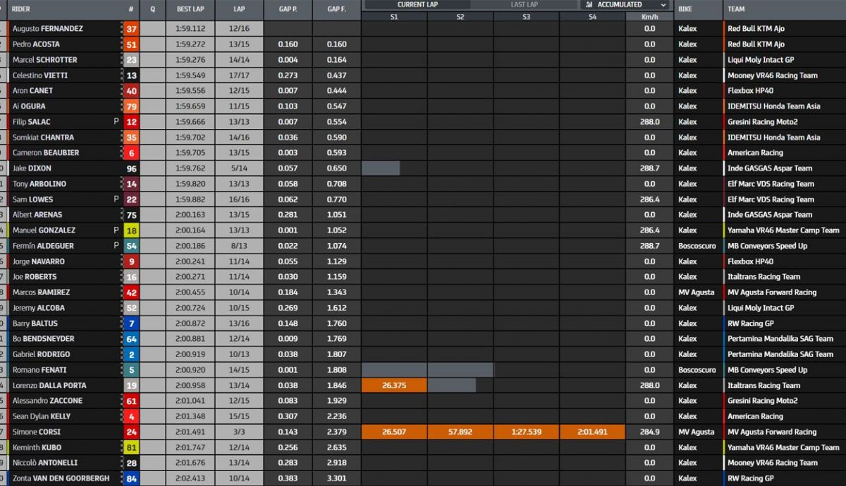Click the S4 sector column header
Image resolution: width=846 pixels, height=486 pixels.
pyautogui.click(x=592, y=15)
